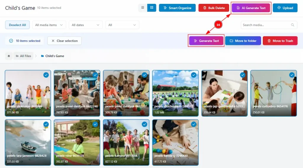303x168 pixels.
Task: Click the home breadcrumb icon
Action: pos(9,56)
